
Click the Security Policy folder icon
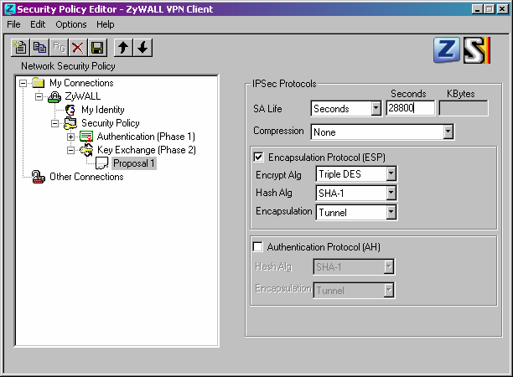pos(70,123)
